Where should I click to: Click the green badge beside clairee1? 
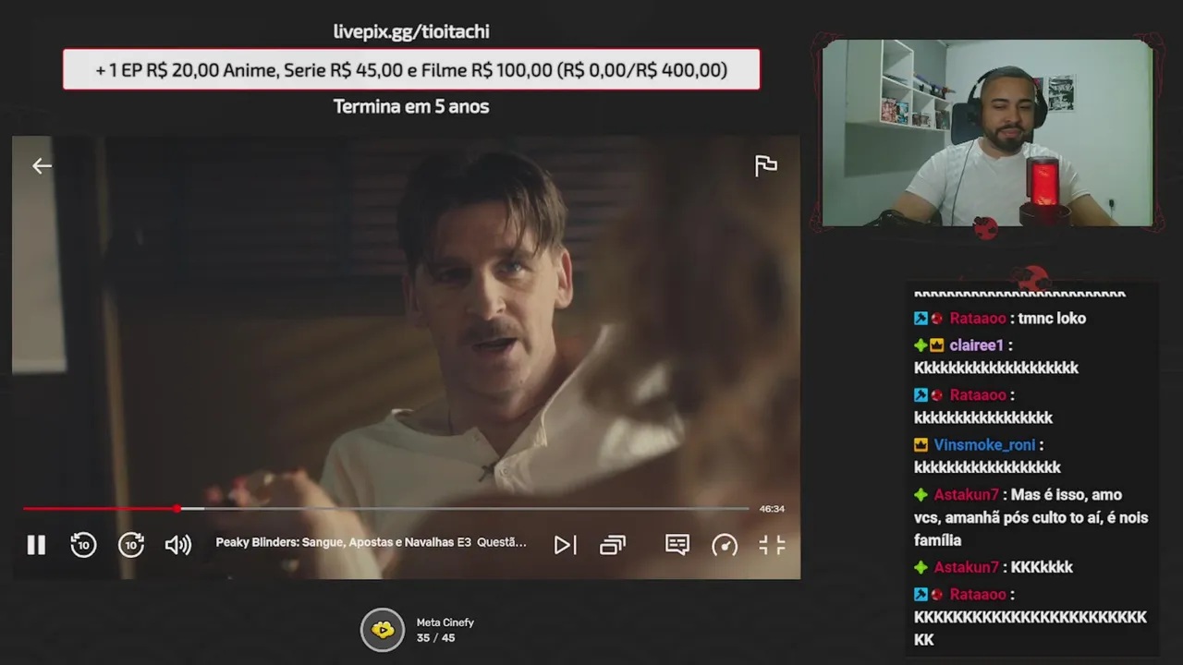coord(921,345)
